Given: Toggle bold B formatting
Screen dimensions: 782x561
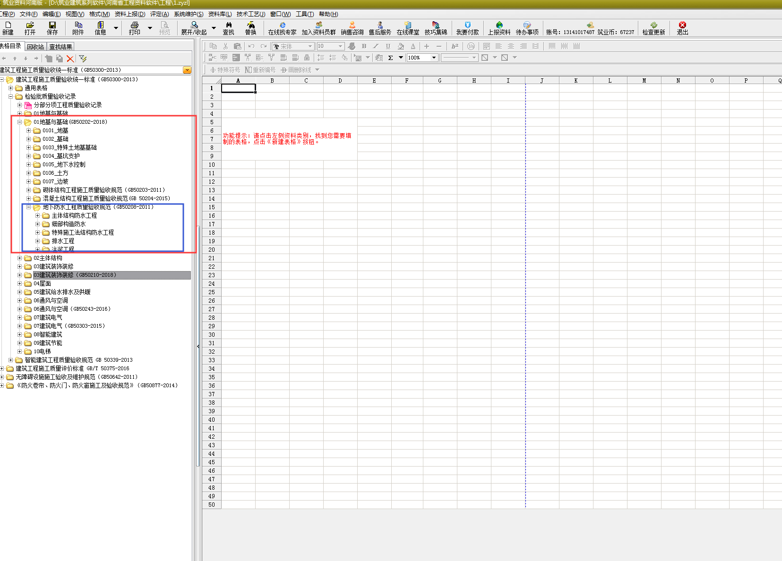Looking at the screenshot, I should pos(364,46).
